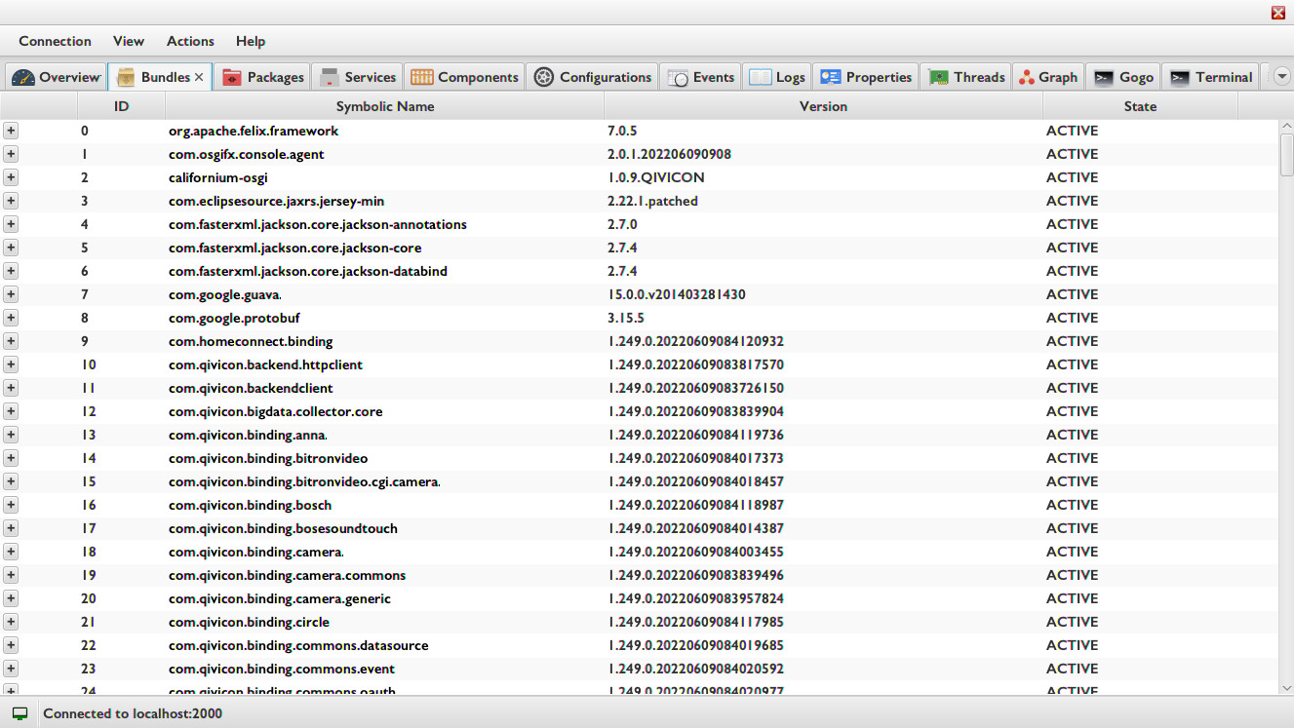Close the Bundles tab with its X
The image size is (1294, 728).
199,77
